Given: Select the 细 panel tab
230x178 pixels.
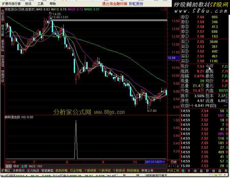Looking at the screenshot, I should (x=195, y=171).
